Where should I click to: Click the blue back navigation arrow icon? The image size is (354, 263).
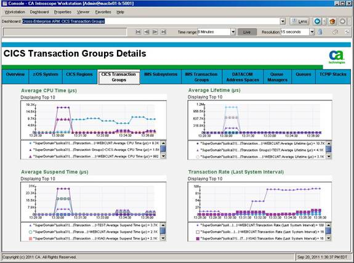317,21
